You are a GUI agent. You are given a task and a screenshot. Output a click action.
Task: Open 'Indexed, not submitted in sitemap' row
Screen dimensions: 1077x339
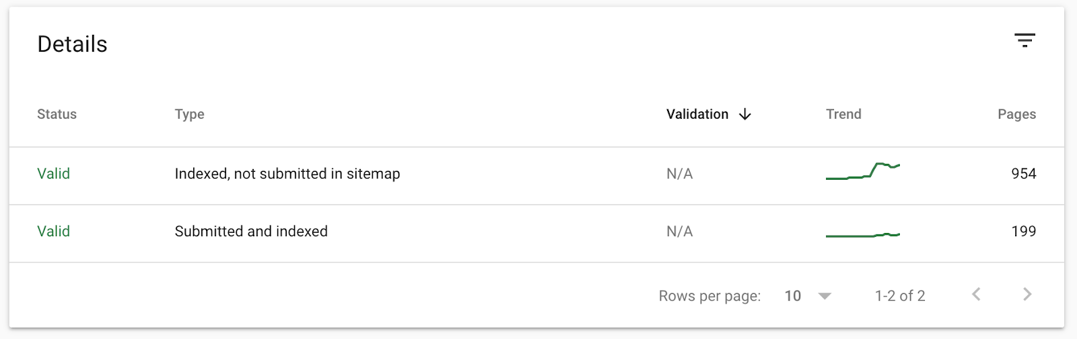pyautogui.click(x=287, y=174)
